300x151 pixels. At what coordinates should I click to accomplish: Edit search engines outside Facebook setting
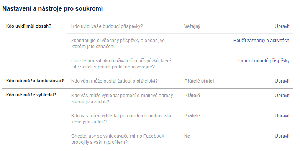point(282,136)
